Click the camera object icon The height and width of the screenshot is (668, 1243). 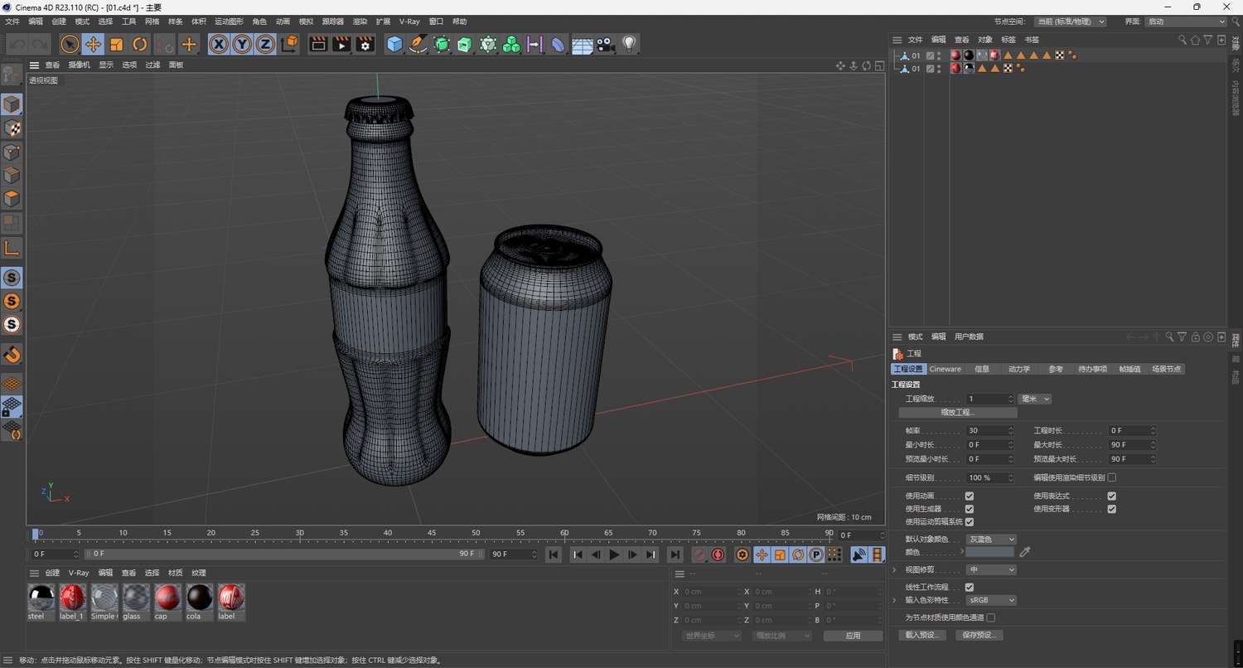point(606,45)
